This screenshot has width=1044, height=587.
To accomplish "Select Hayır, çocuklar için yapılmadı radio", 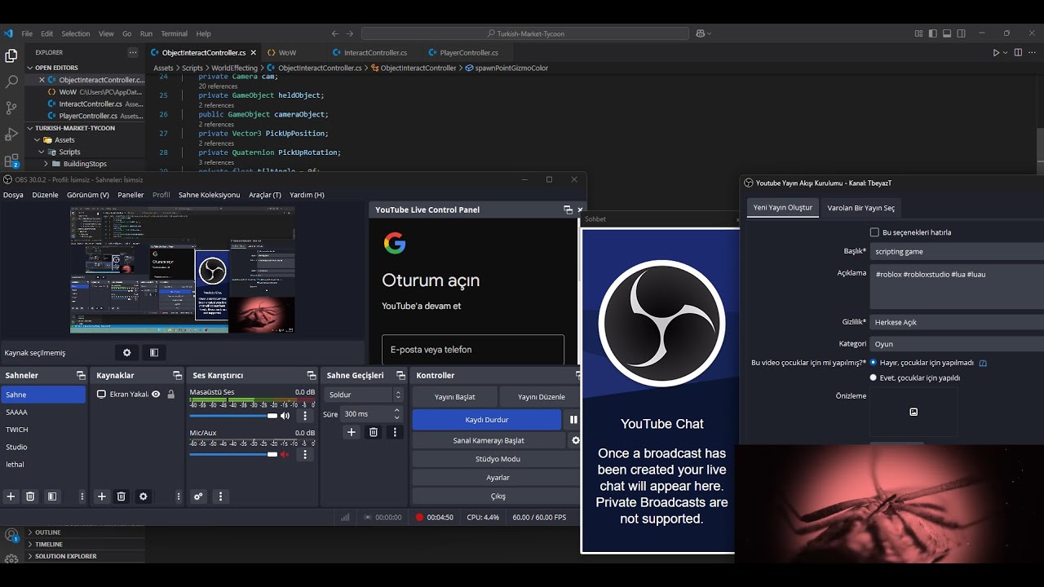I will pos(874,363).
